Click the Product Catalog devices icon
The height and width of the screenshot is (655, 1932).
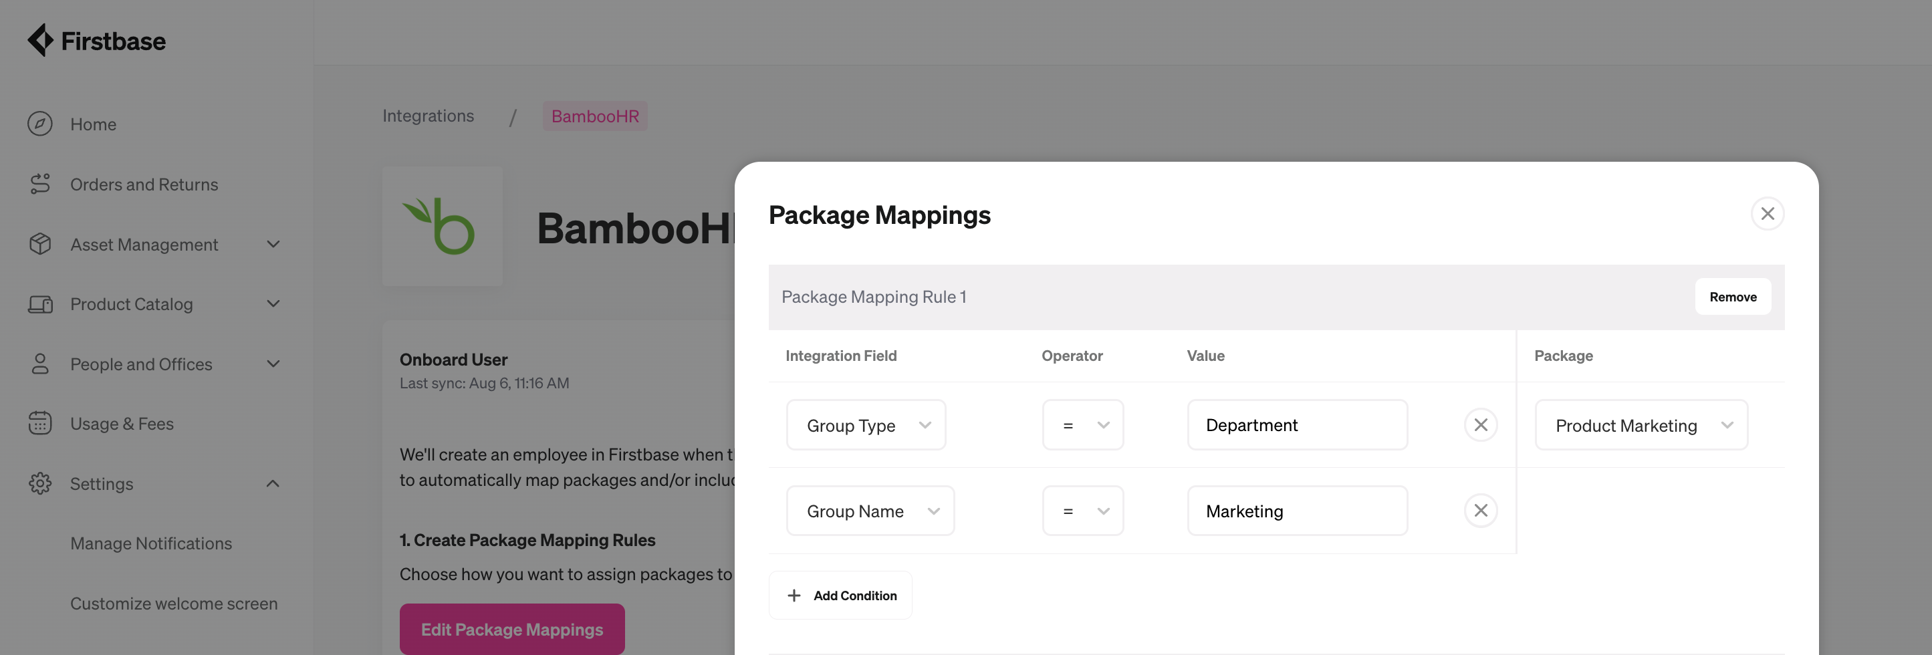click(x=39, y=303)
